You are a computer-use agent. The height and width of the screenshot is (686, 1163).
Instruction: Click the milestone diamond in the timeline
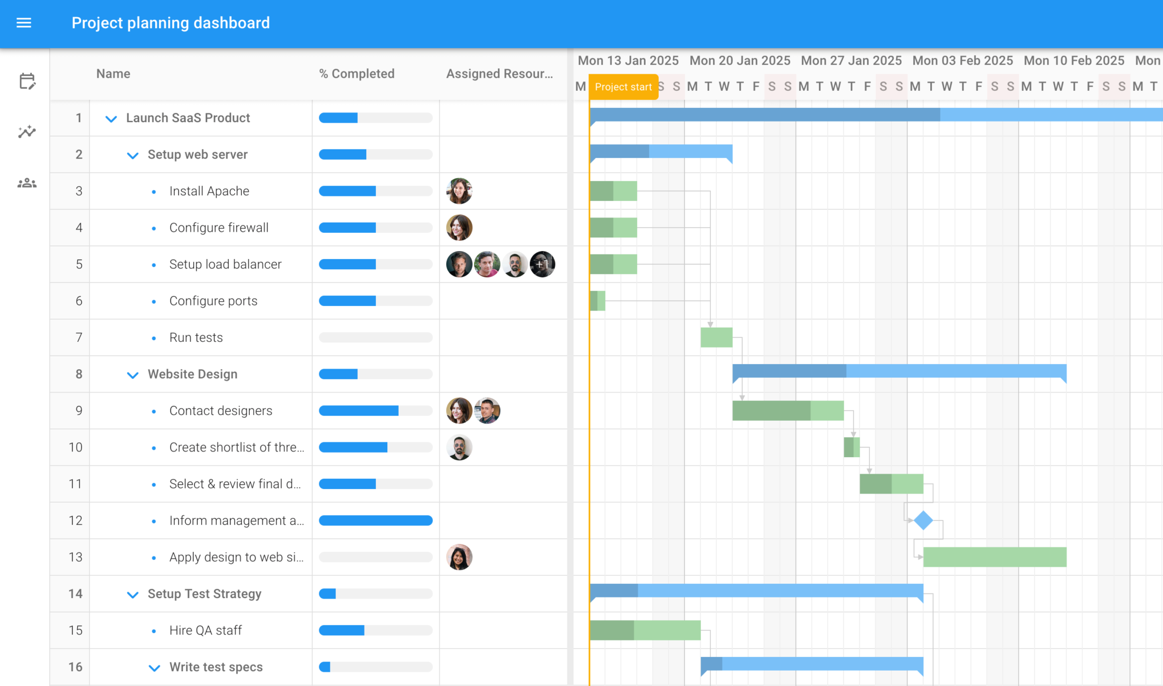[x=923, y=520]
